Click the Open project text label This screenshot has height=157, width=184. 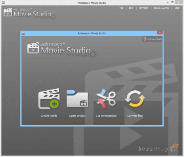tap(77, 116)
